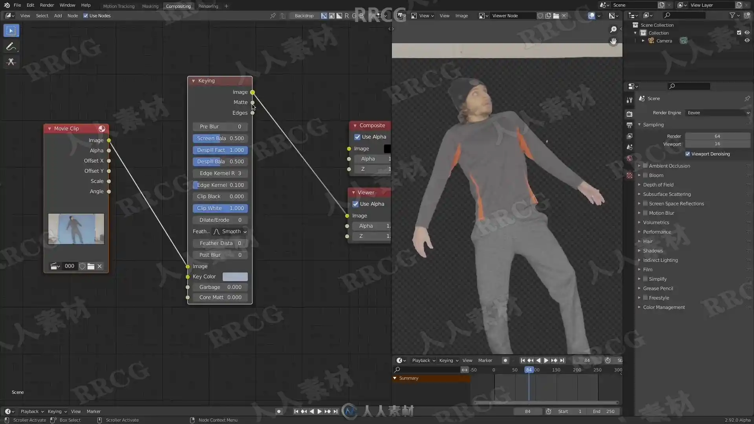This screenshot has height=424, width=754.
Task: Click the Movie Clip preview thumbnail
Action: (x=76, y=229)
